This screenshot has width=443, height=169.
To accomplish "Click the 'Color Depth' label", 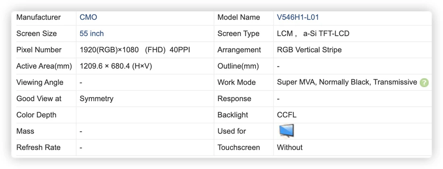I will pyautogui.click(x=36, y=115).
